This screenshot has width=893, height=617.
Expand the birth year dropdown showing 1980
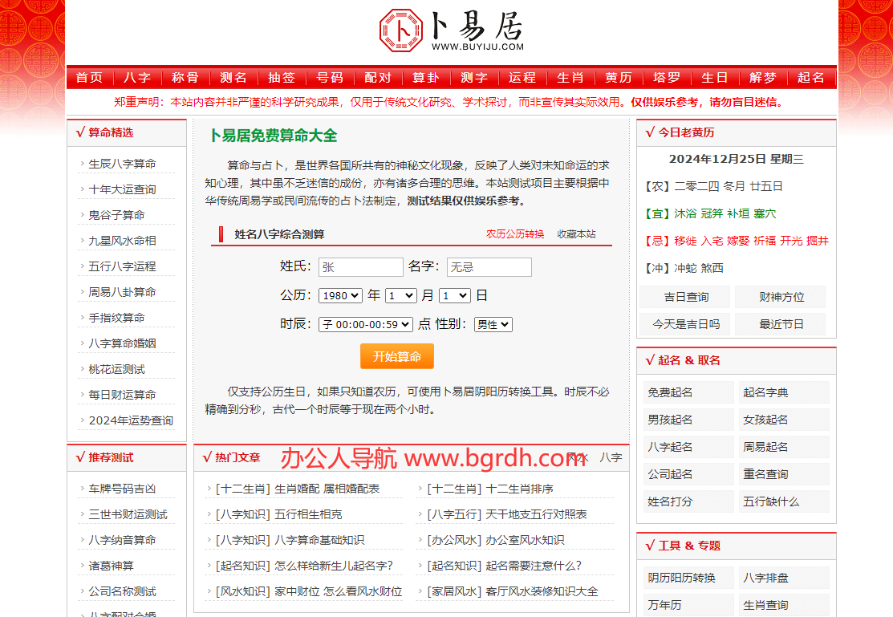(x=340, y=295)
